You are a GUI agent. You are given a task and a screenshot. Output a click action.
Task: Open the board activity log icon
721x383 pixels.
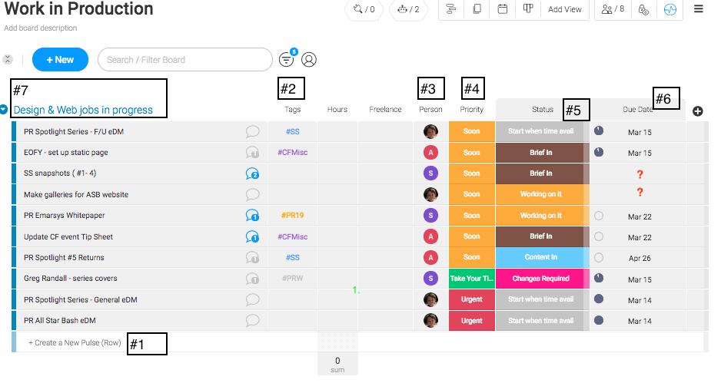tap(670, 10)
